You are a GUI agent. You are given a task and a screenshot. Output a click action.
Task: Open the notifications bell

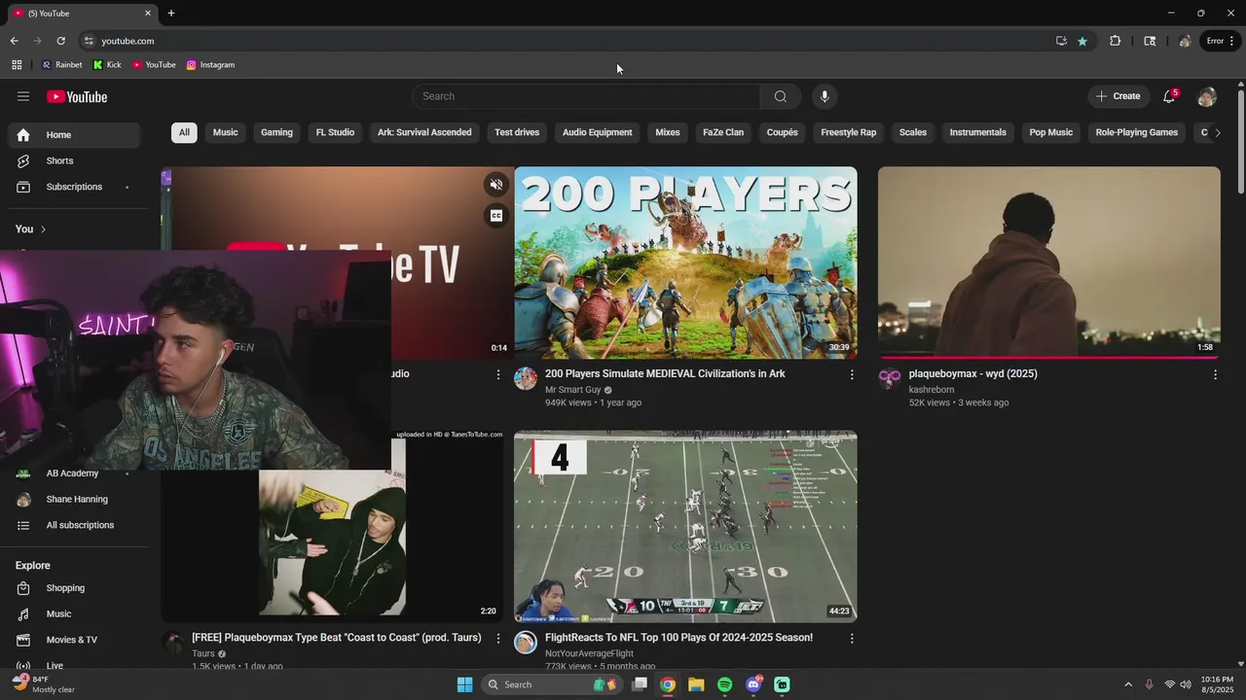click(1169, 96)
